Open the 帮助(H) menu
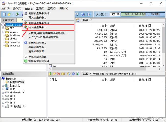Viewport: 166px width, 122px height. pyautogui.click(x=64, y=9)
